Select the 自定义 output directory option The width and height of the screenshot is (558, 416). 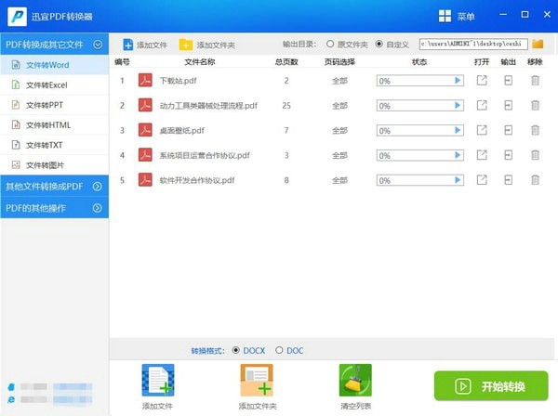(379, 44)
